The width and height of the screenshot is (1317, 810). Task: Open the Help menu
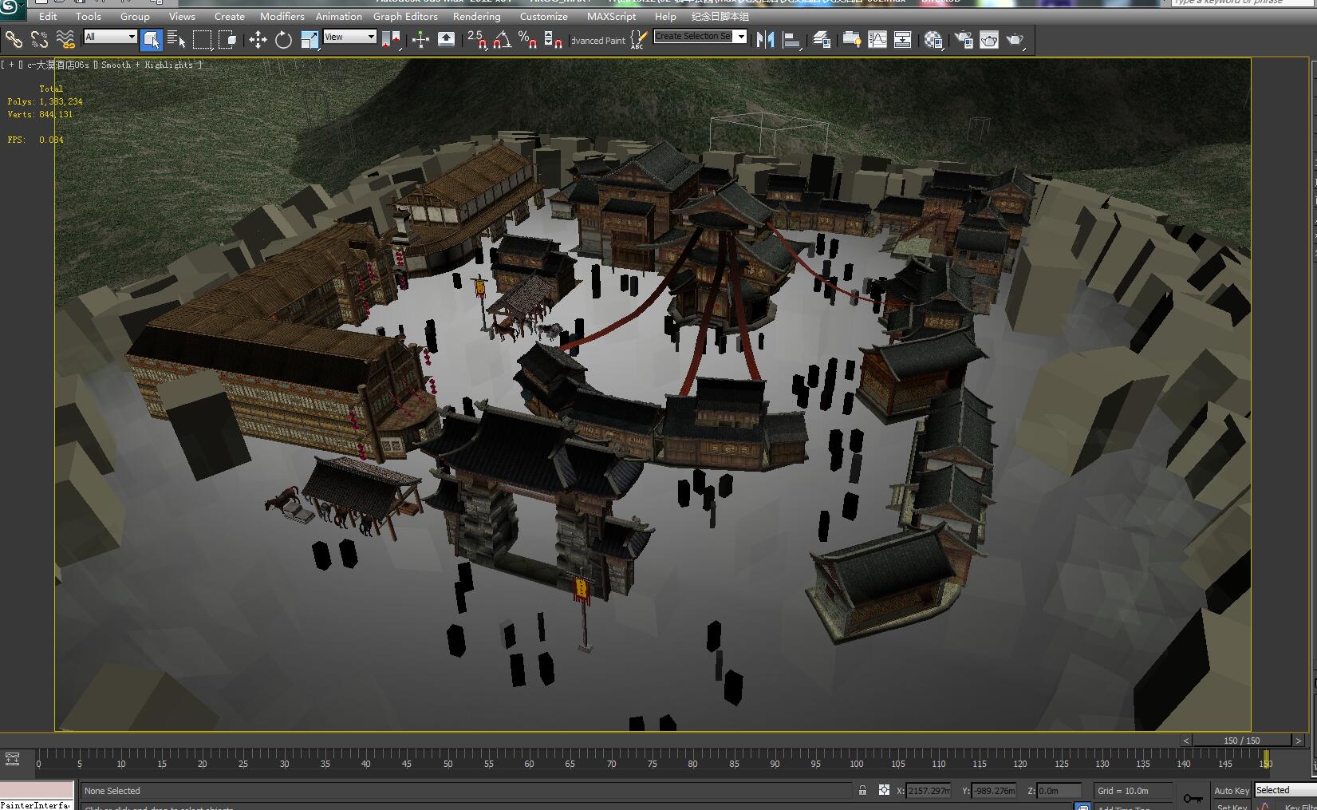pos(665,16)
